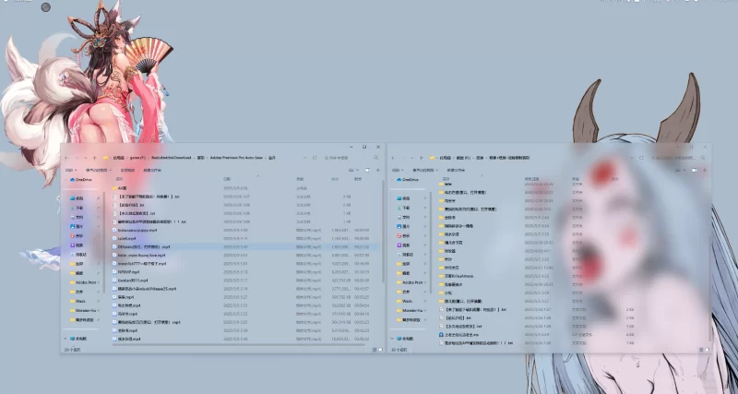Open Pictures icon in left window sidebar
This screenshot has width=738, height=394.
[x=73, y=226]
